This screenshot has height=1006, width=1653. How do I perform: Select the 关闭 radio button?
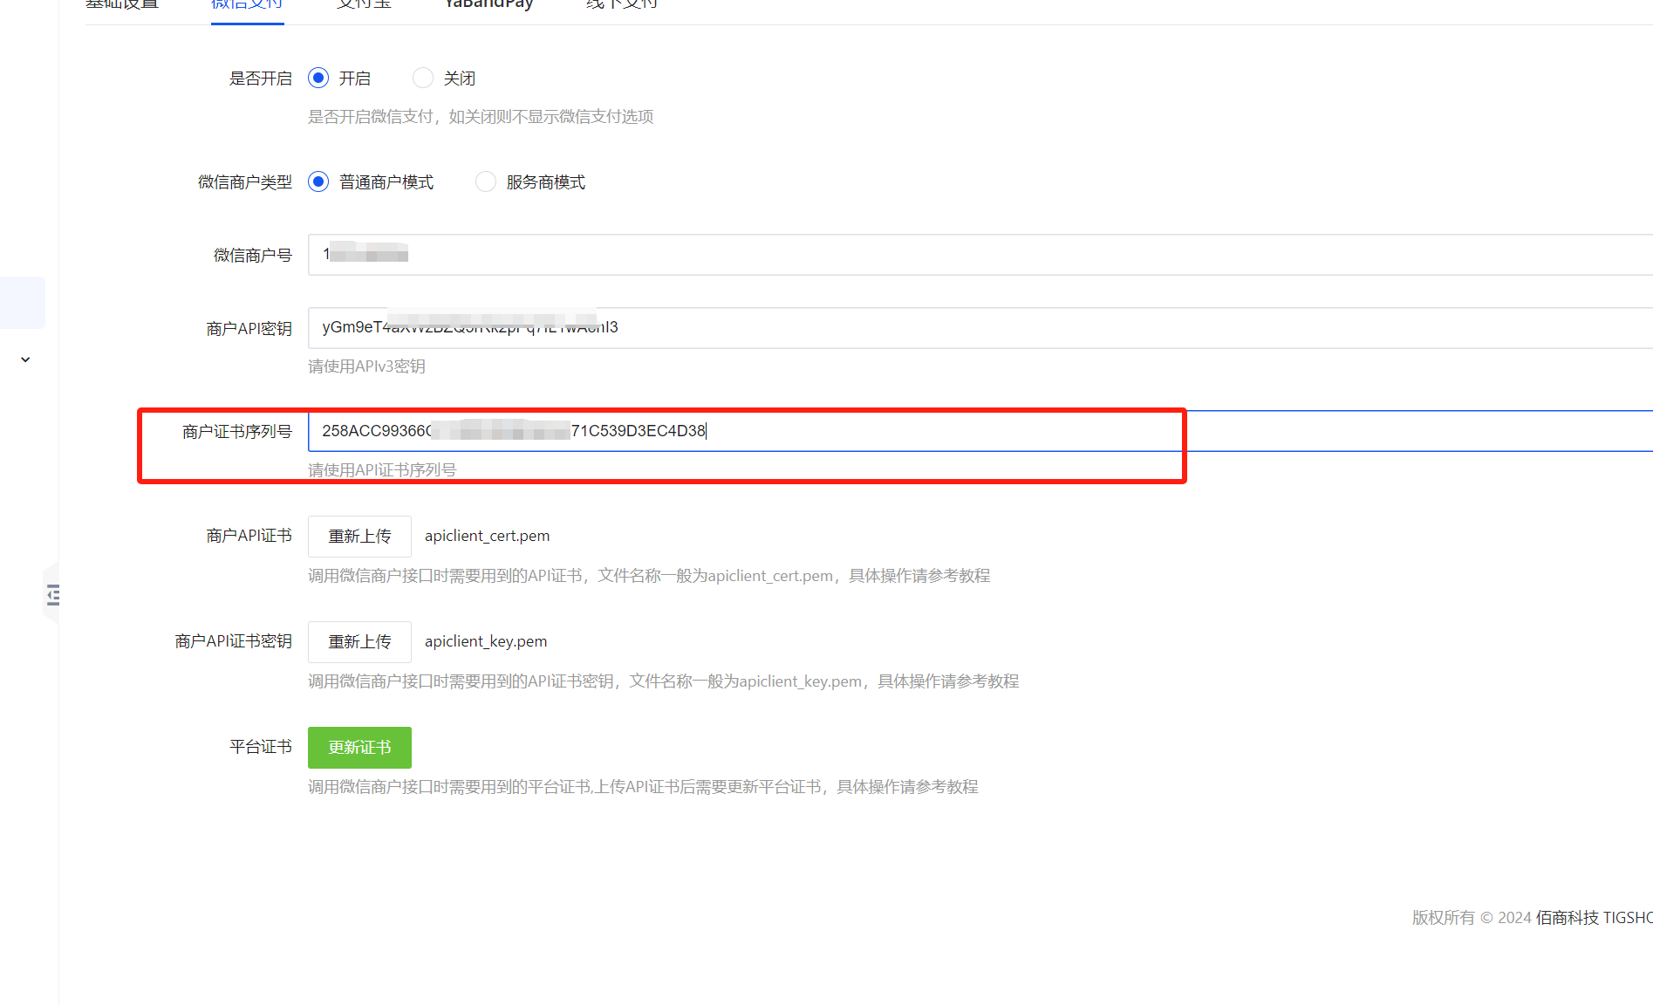pos(423,79)
